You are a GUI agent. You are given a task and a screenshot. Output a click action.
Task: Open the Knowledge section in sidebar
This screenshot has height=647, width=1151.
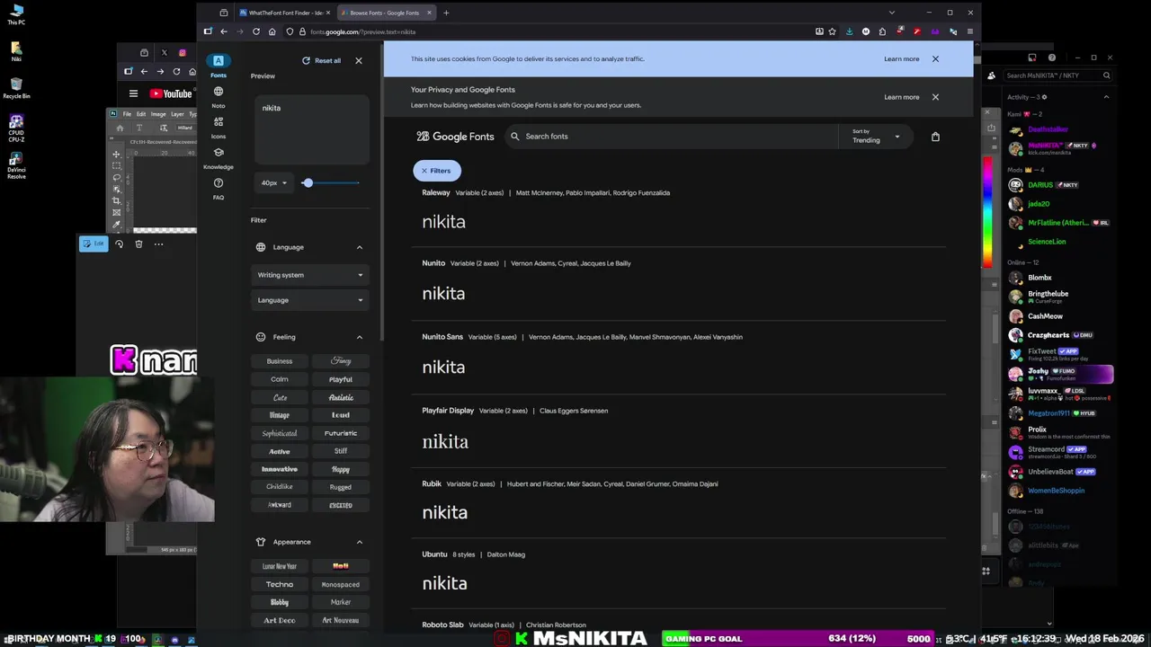pos(219,157)
